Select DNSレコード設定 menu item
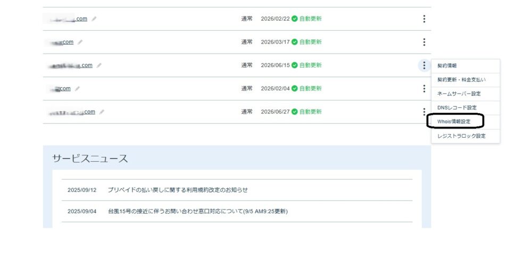Viewport: 532px width, 276px height. tap(456, 108)
